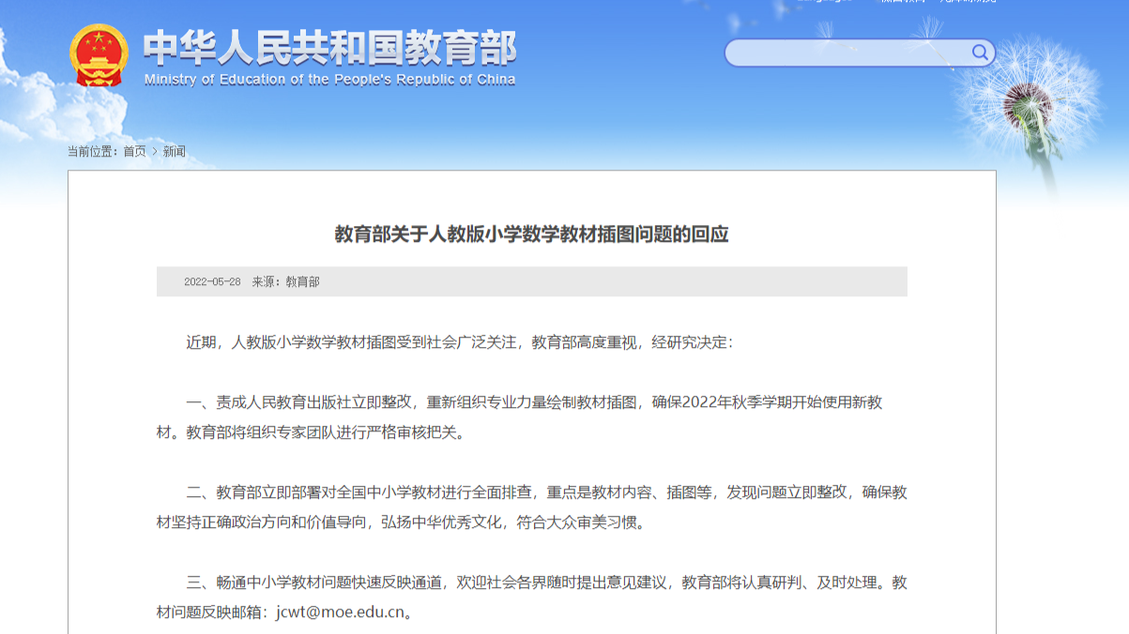Click the email address jcwt@moe.edu.cn
Image resolution: width=1129 pixels, height=634 pixels.
(x=340, y=612)
